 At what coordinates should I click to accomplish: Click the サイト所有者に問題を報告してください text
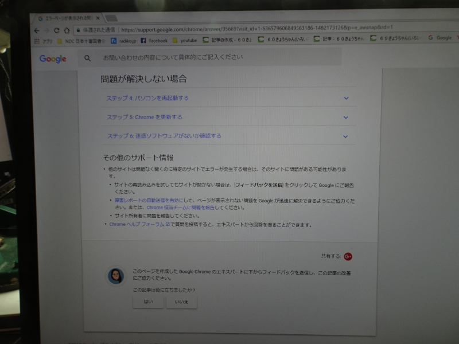157,216
